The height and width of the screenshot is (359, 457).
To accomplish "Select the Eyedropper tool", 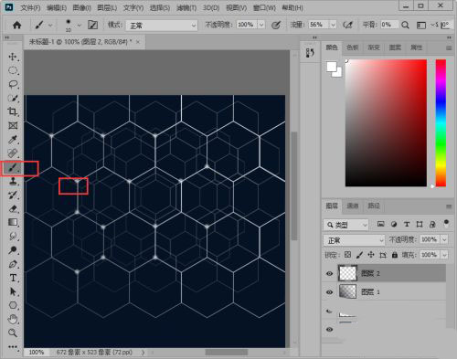I will [x=13, y=140].
